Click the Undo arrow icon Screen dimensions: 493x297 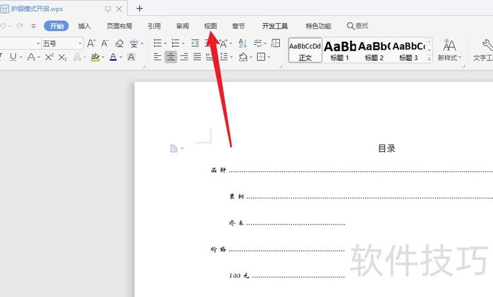pyautogui.click(x=2, y=26)
